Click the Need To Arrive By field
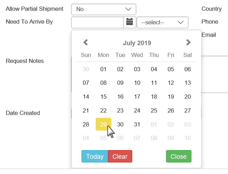The width and height of the screenshot is (228, 174). click(x=97, y=22)
